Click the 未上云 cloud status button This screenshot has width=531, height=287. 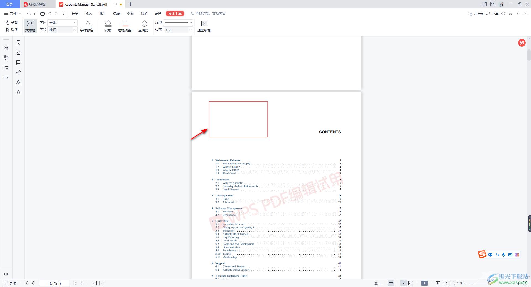point(475,14)
